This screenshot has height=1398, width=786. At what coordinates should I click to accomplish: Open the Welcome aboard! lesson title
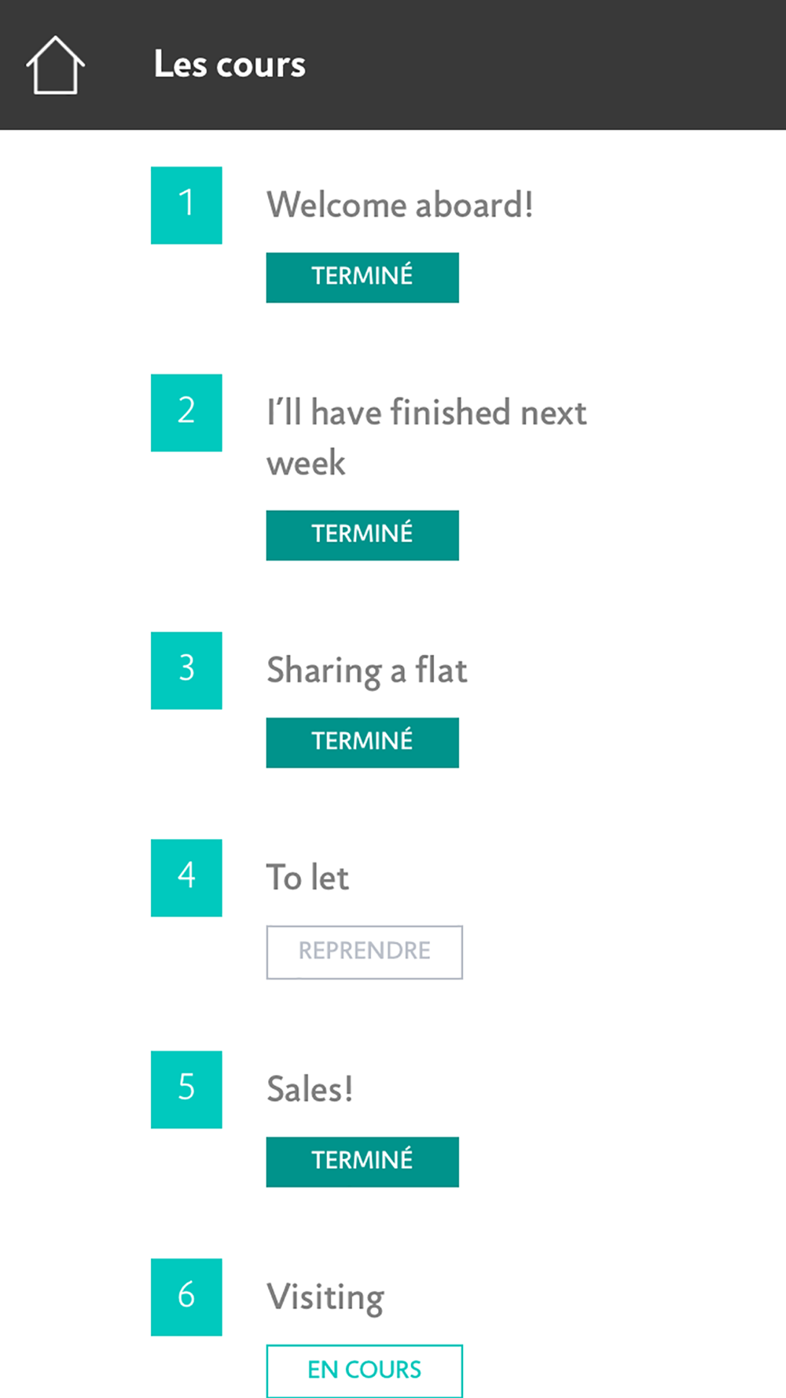400,205
